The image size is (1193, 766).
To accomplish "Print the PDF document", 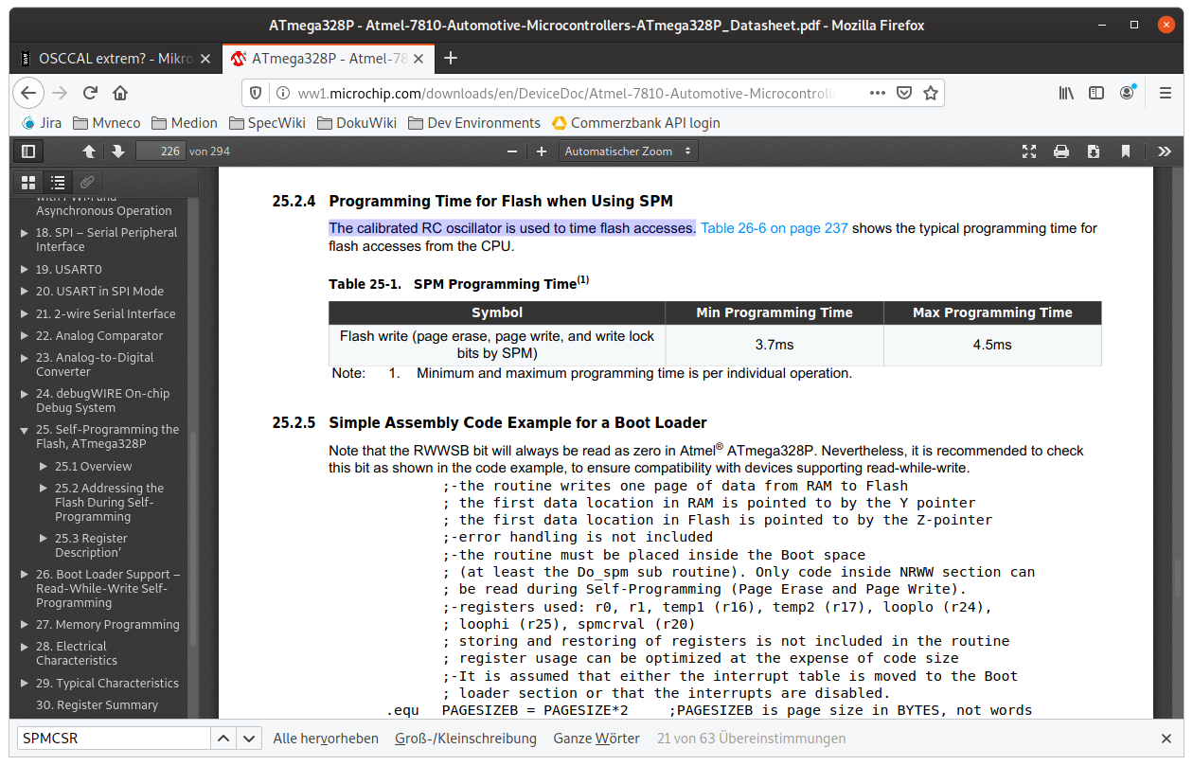I will (x=1061, y=151).
